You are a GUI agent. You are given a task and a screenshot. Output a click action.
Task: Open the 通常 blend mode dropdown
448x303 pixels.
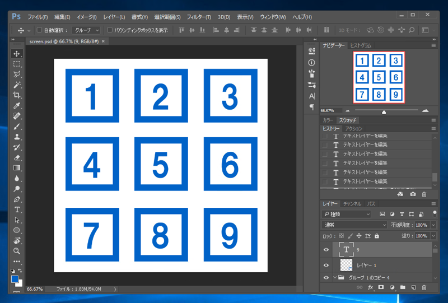[x=354, y=225]
